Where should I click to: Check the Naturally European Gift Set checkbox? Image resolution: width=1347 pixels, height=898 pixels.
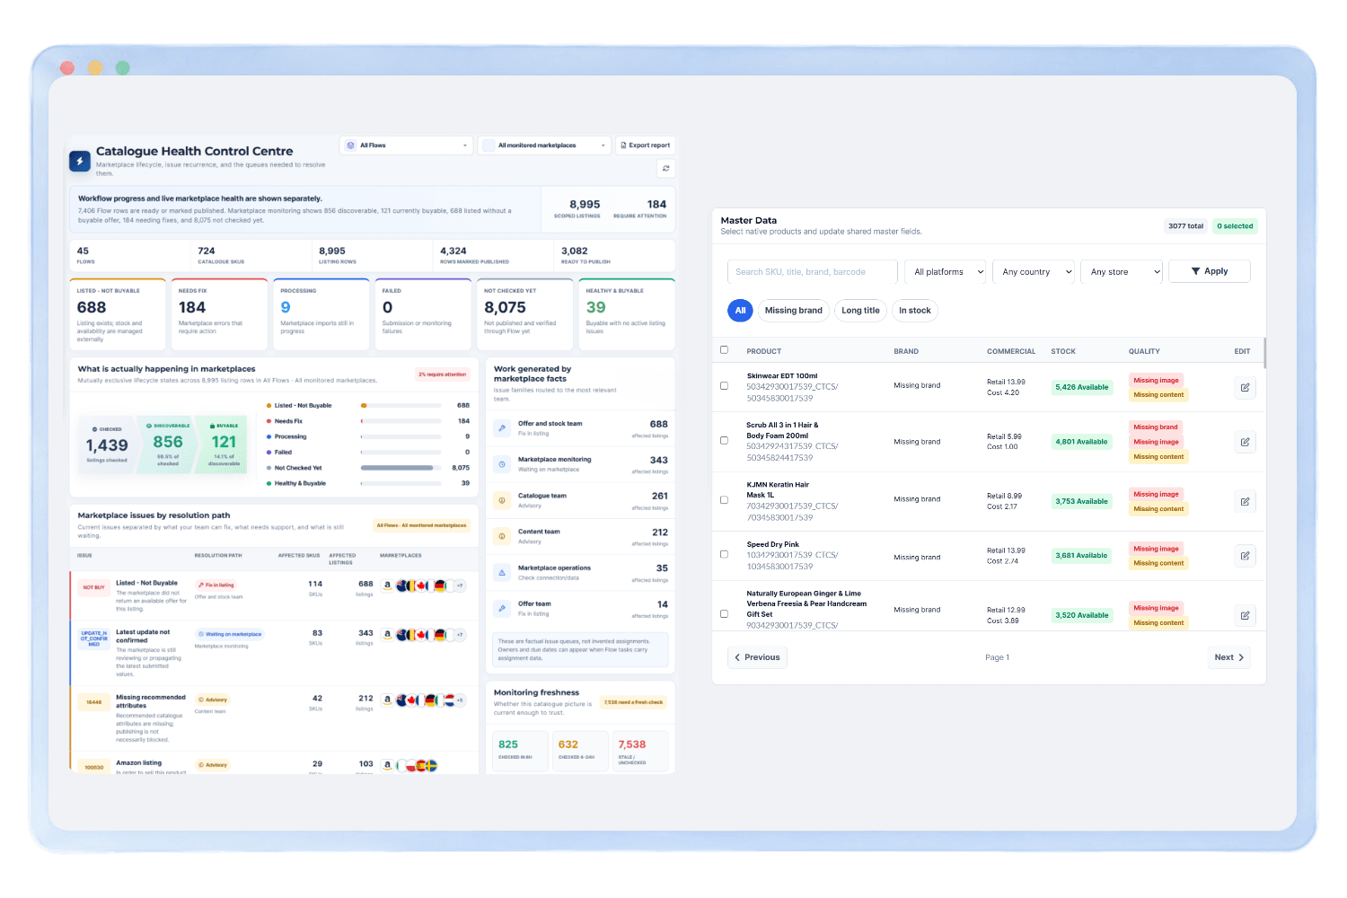tap(724, 614)
